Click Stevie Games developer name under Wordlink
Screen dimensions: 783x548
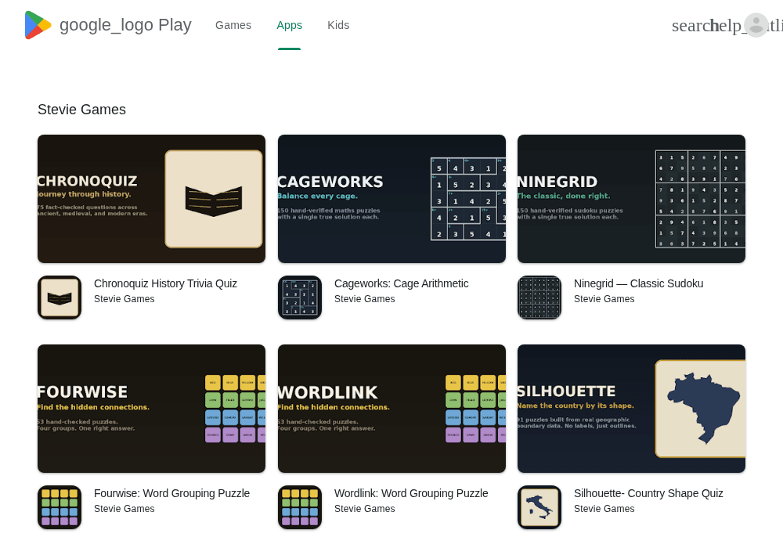[365, 509]
